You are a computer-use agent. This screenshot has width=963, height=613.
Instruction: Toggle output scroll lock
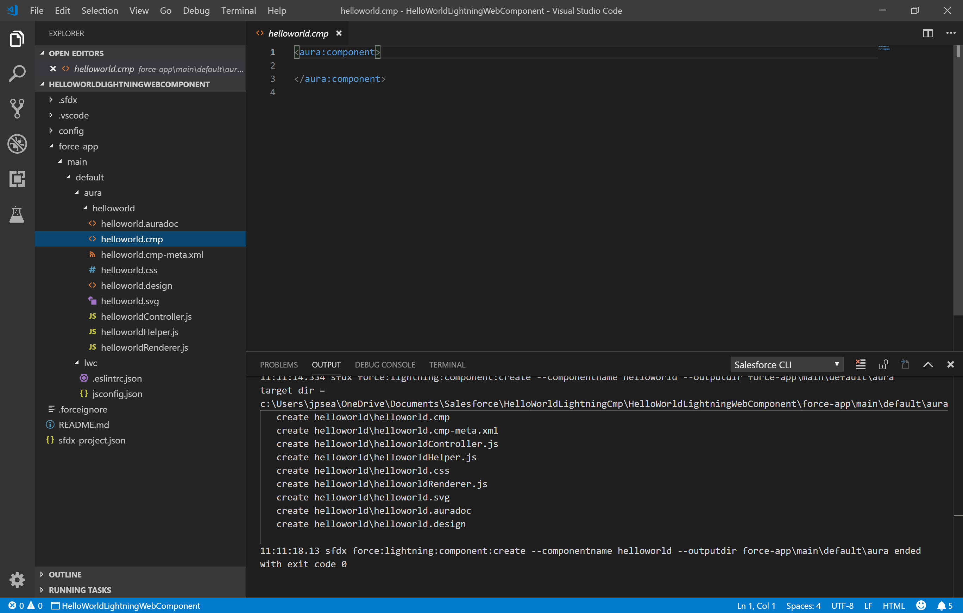pyautogui.click(x=883, y=364)
